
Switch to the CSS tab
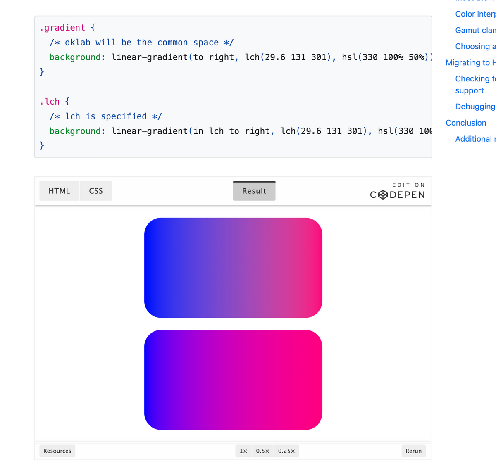click(96, 191)
